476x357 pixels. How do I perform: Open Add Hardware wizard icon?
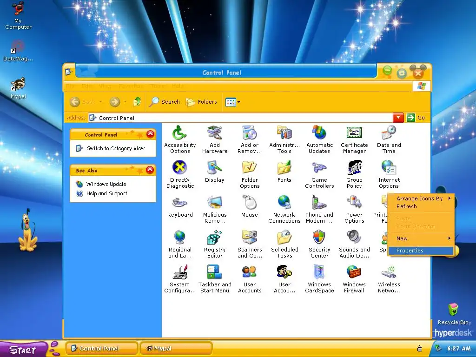(215, 133)
